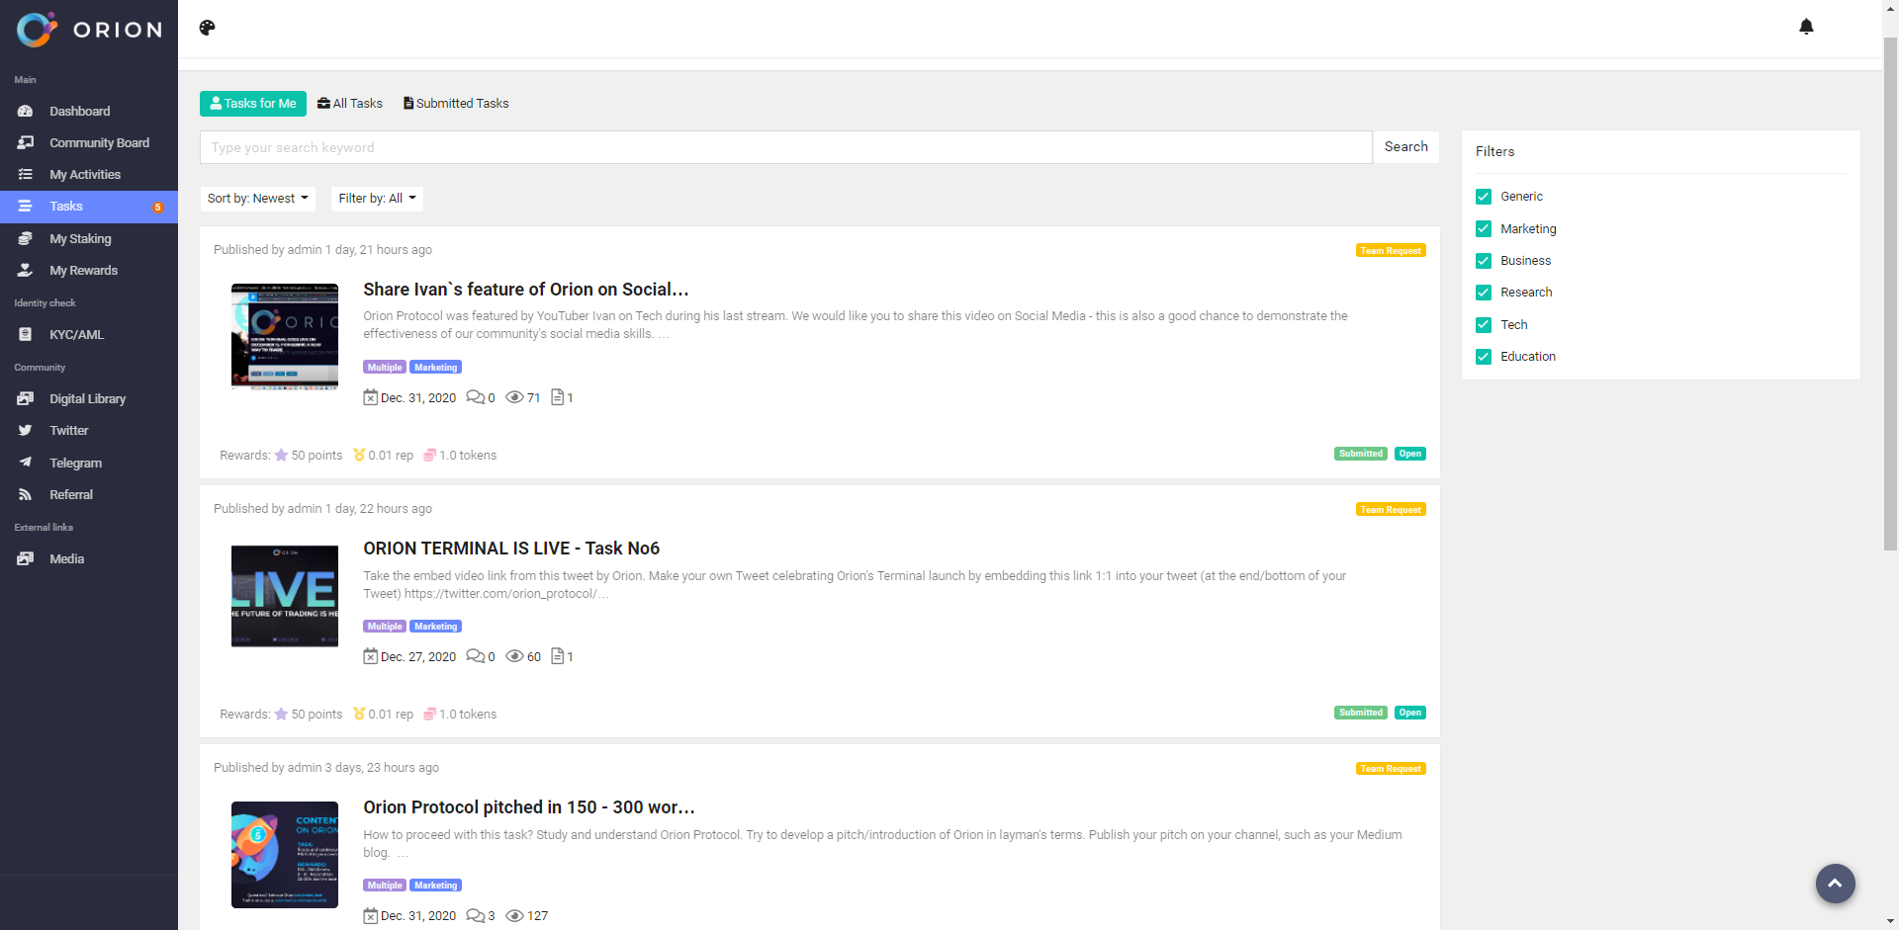1899x930 pixels.
Task: Open the Filter by: All dropdown
Action: point(377,199)
